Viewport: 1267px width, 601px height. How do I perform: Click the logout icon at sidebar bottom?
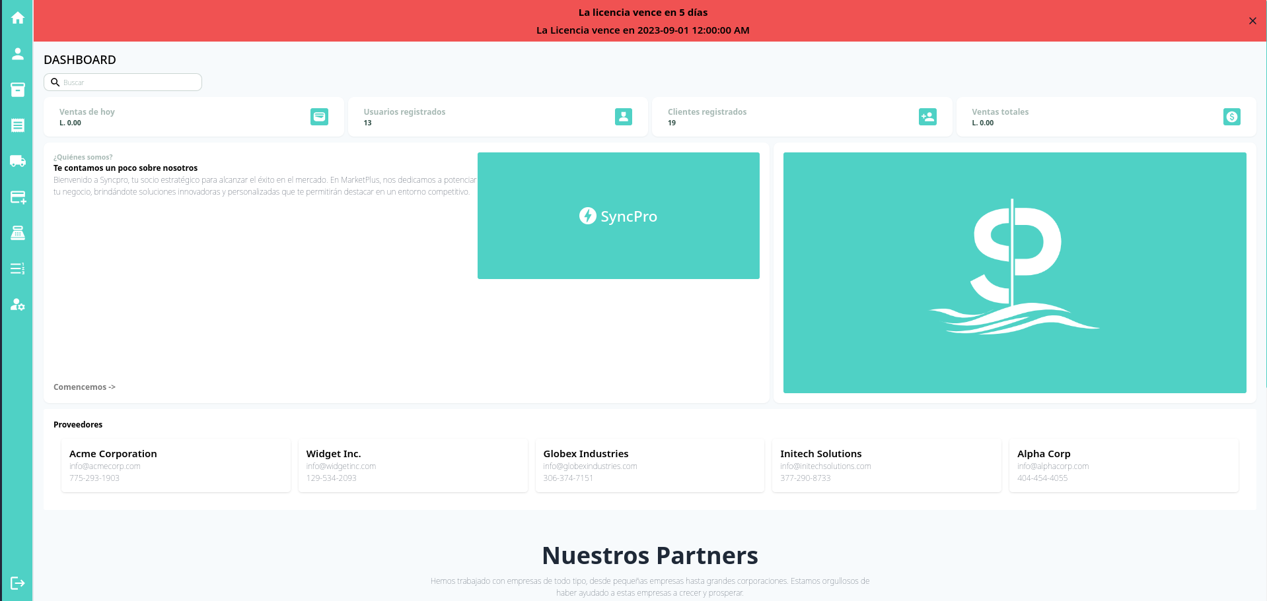18,583
